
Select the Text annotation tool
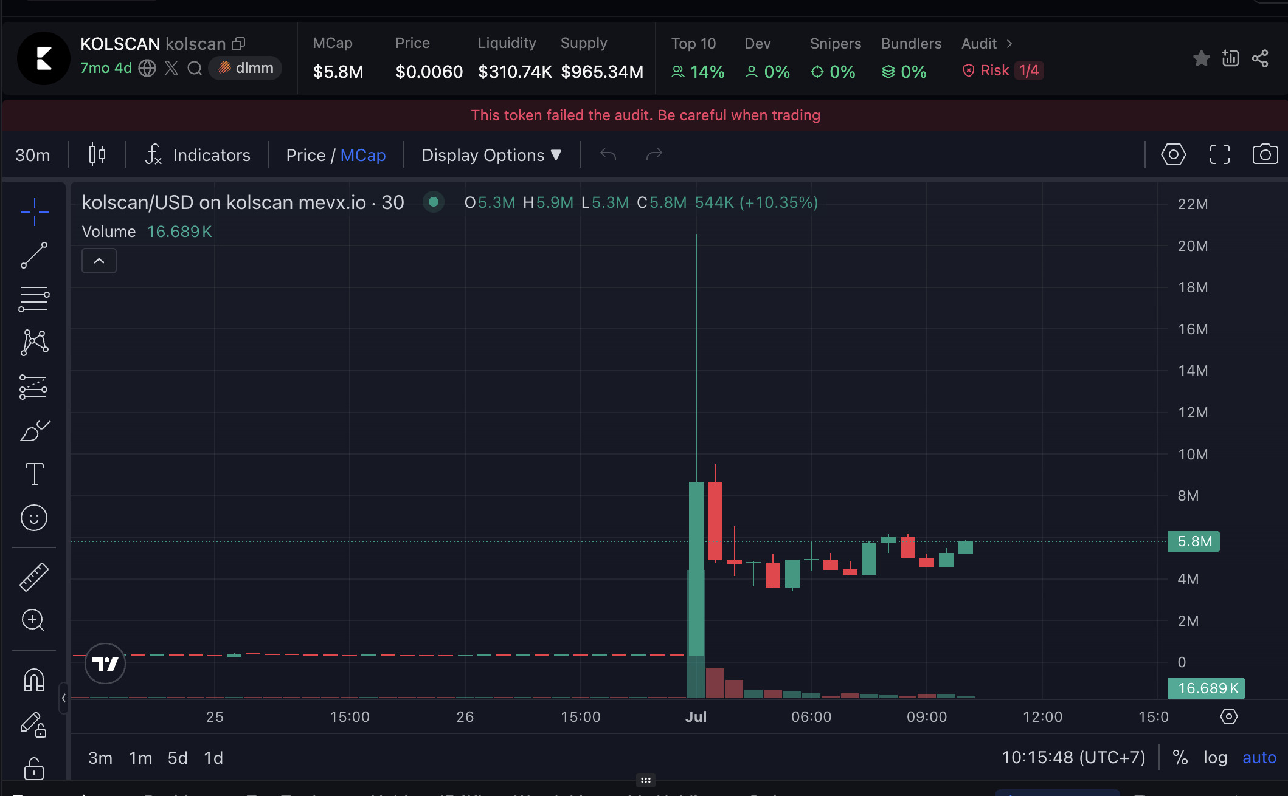pyautogui.click(x=34, y=474)
